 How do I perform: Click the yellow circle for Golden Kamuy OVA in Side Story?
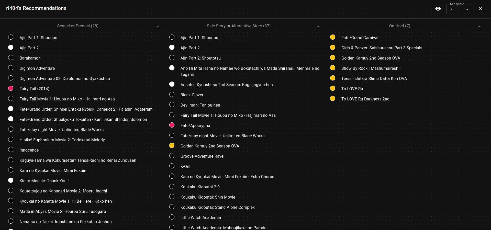pyautogui.click(x=172, y=145)
